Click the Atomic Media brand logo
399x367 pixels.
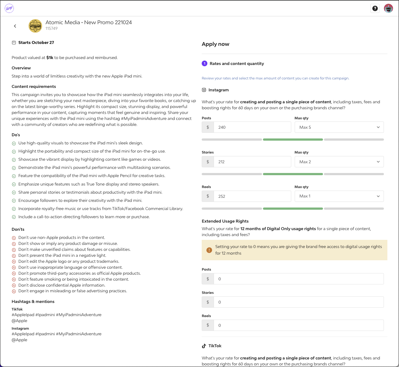(35, 26)
